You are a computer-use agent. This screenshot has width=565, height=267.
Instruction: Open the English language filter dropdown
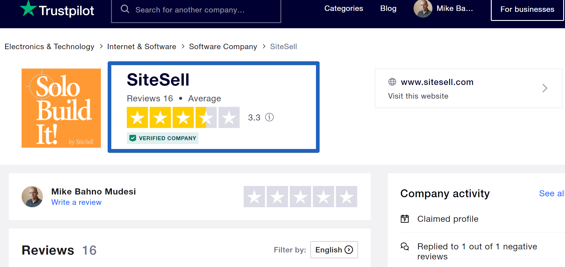pos(334,250)
